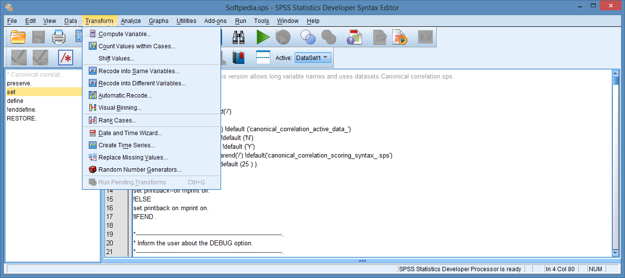Open the Help menu

(313, 21)
